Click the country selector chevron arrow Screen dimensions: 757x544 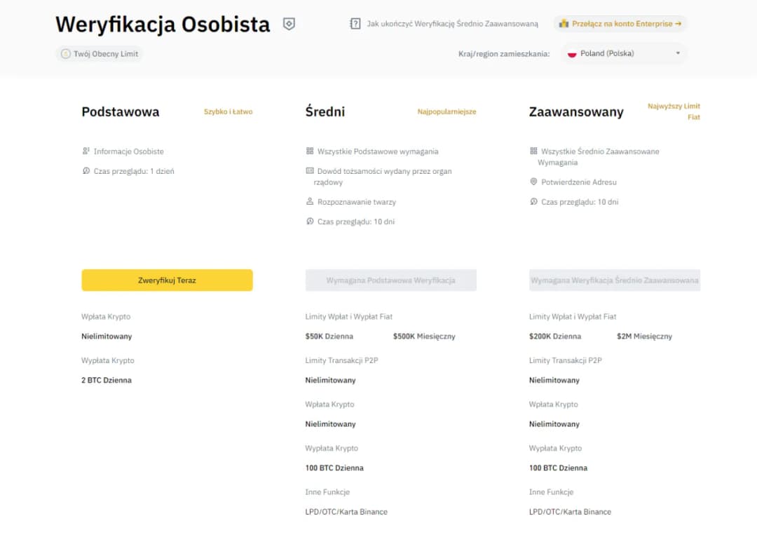[677, 53]
